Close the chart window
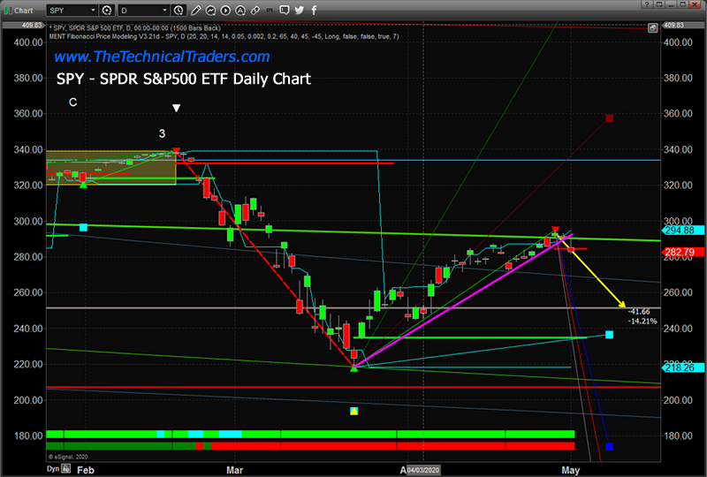The image size is (707, 477). [x=696, y=4]
